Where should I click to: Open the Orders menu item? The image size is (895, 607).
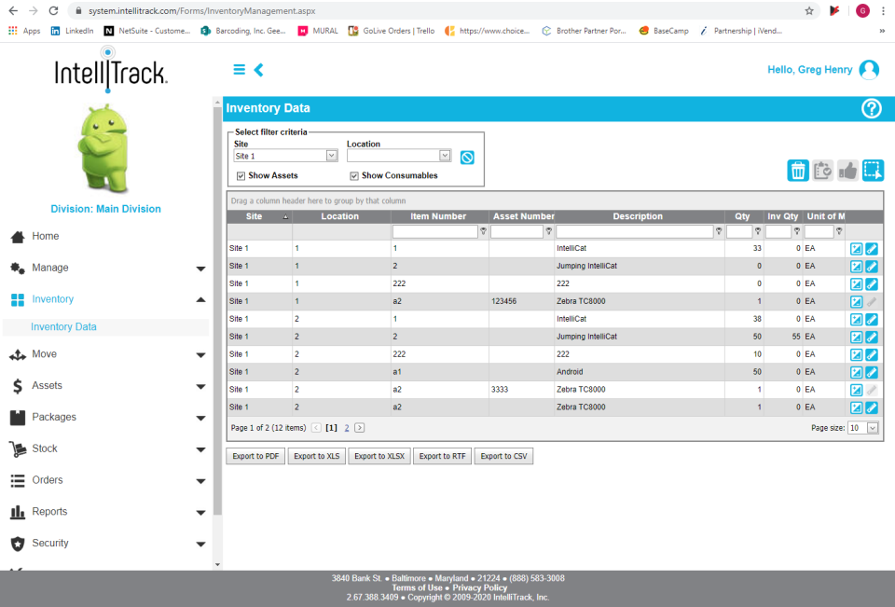[x=48, y=480]
